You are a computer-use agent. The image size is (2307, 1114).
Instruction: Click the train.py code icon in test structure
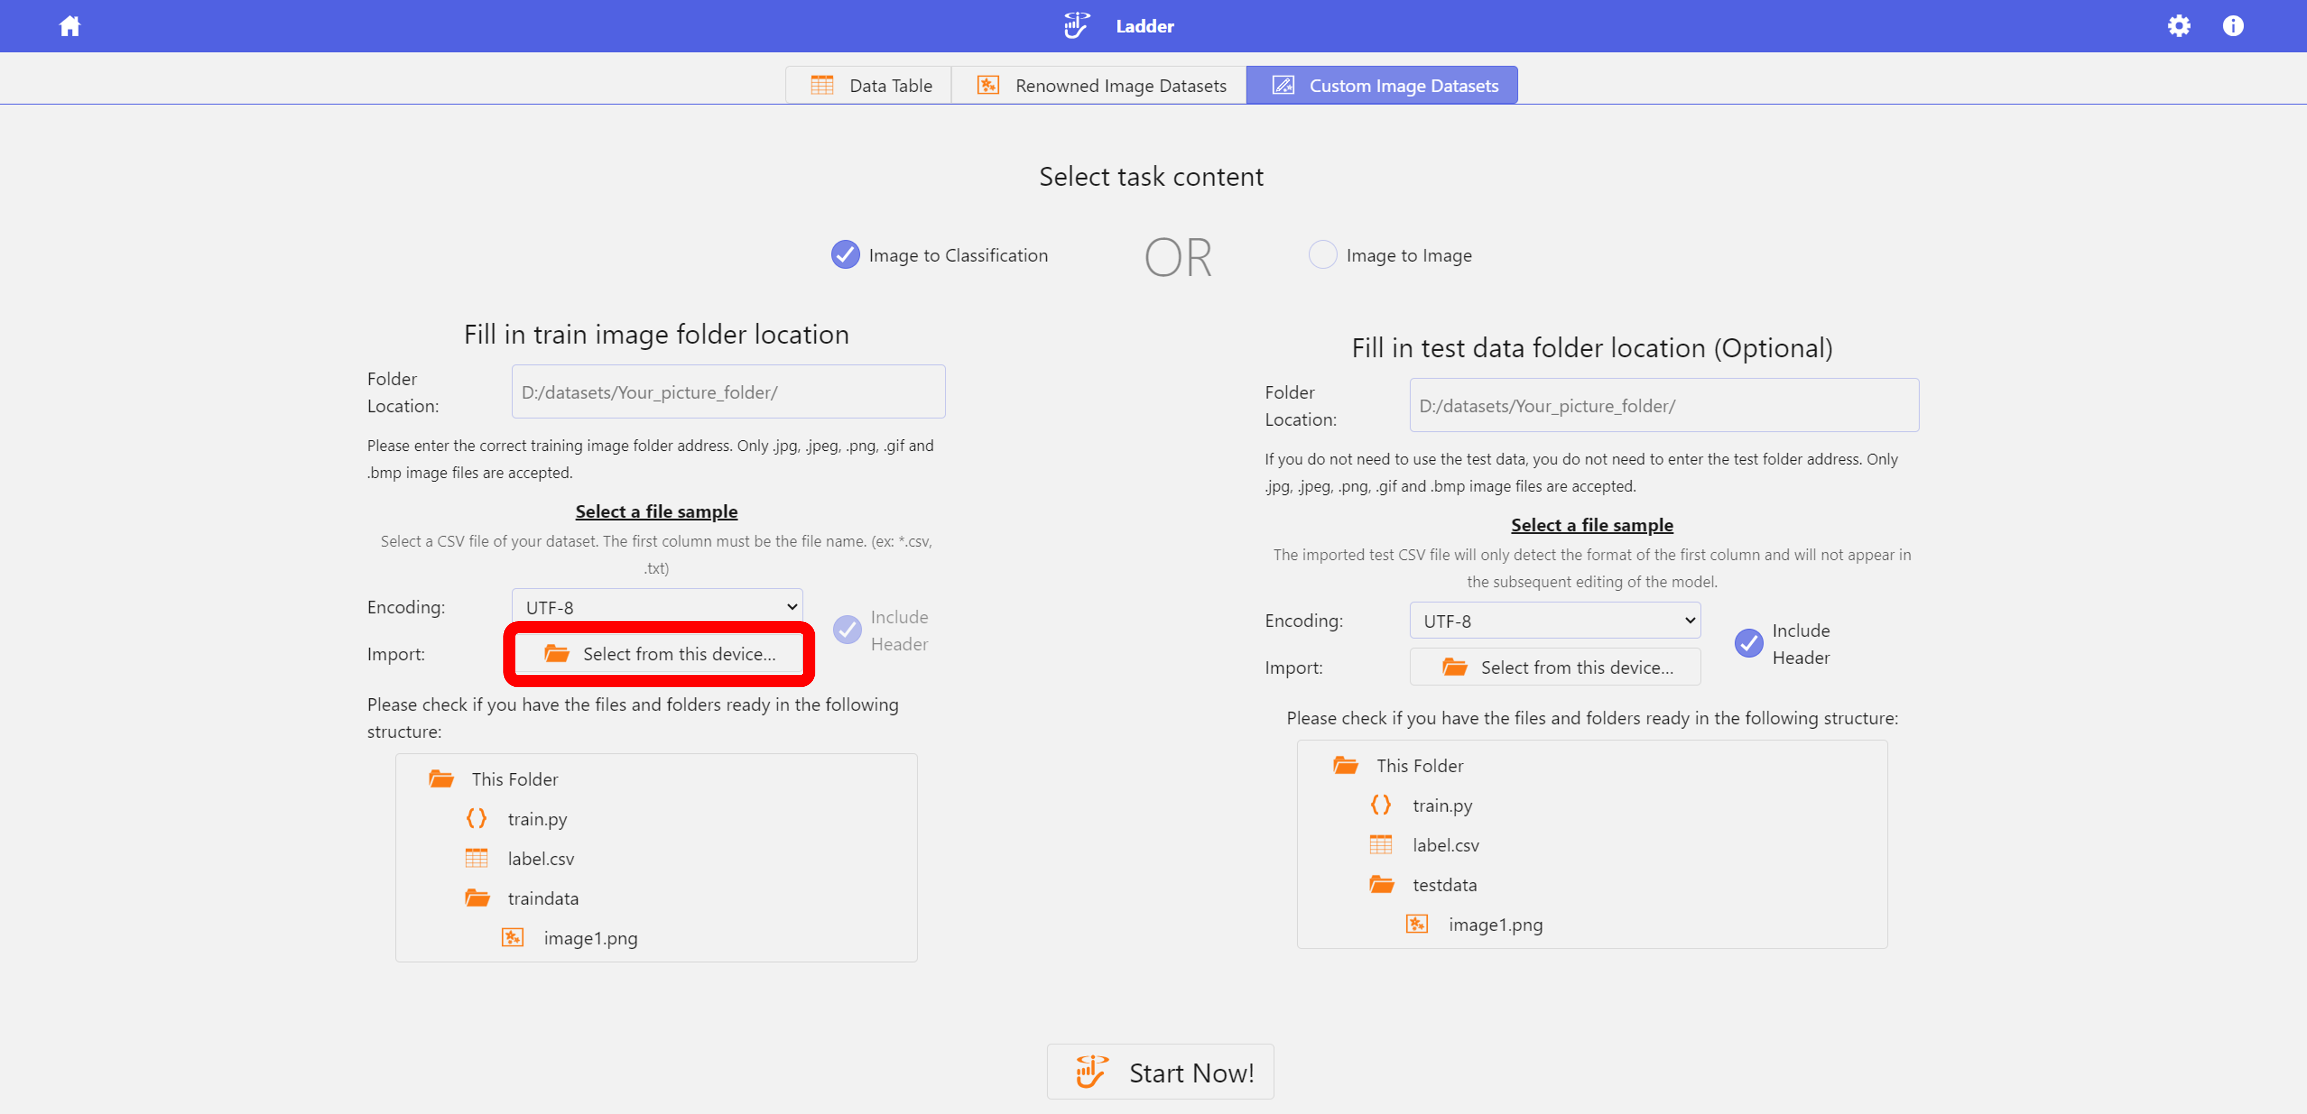(x=1381, y=804)
